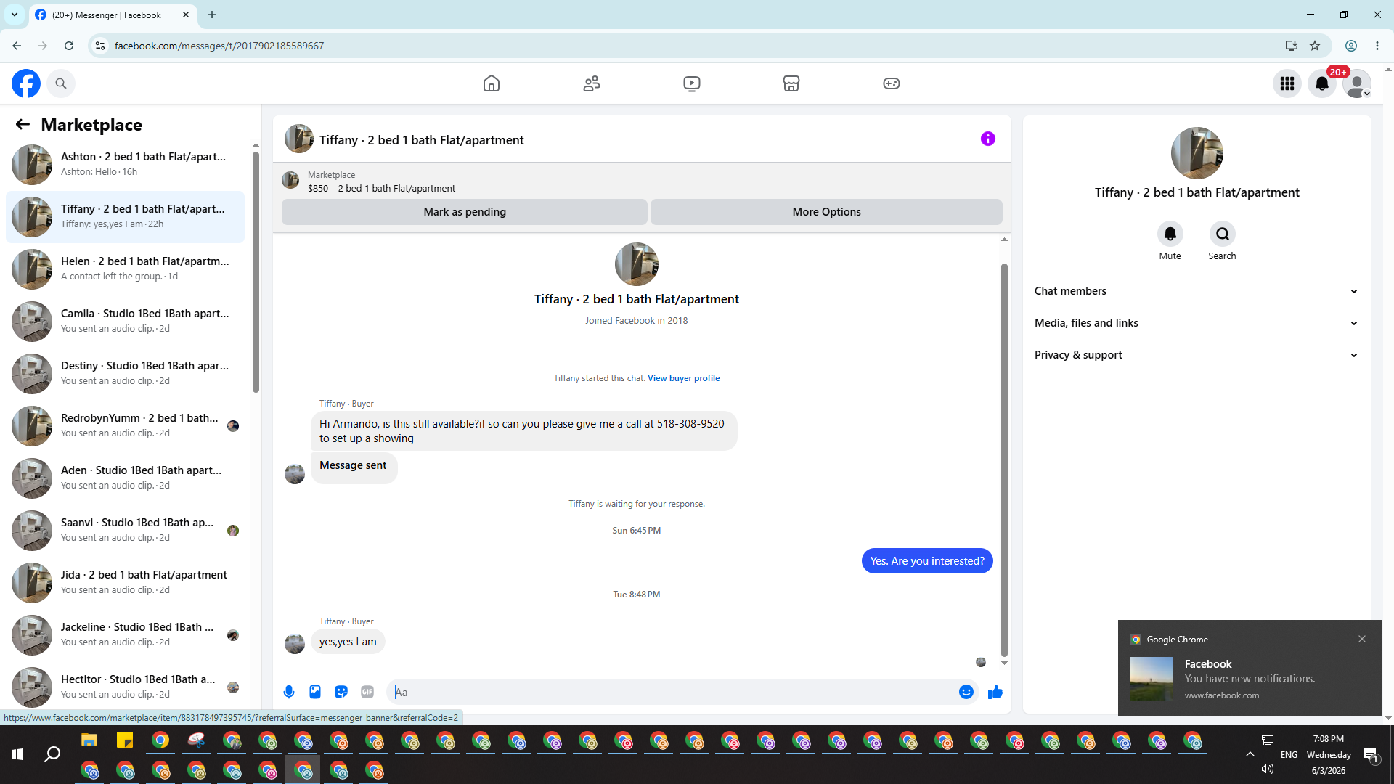Open the Friends icon
Viewport: 1394px width, 784px height.
[592, 83]
